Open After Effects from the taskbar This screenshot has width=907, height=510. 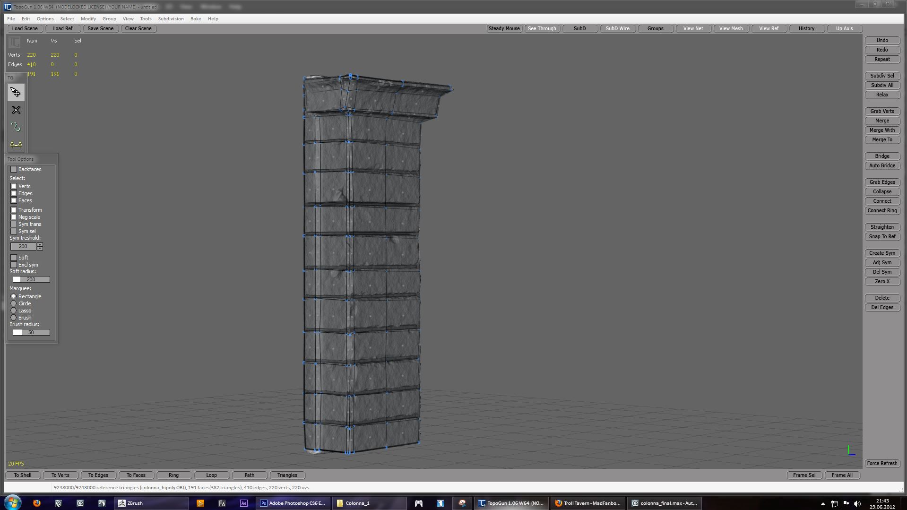[243, 503]
